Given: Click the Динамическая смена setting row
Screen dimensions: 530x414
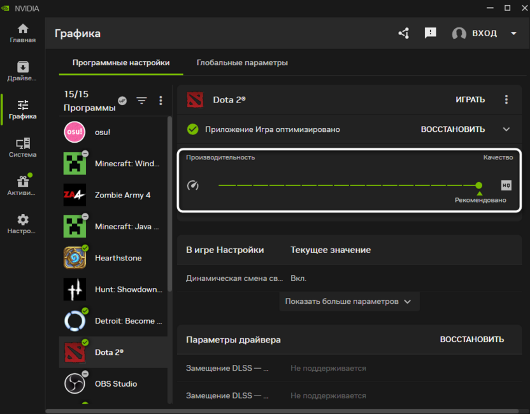Looking at the screenshot, I should 350,278.
